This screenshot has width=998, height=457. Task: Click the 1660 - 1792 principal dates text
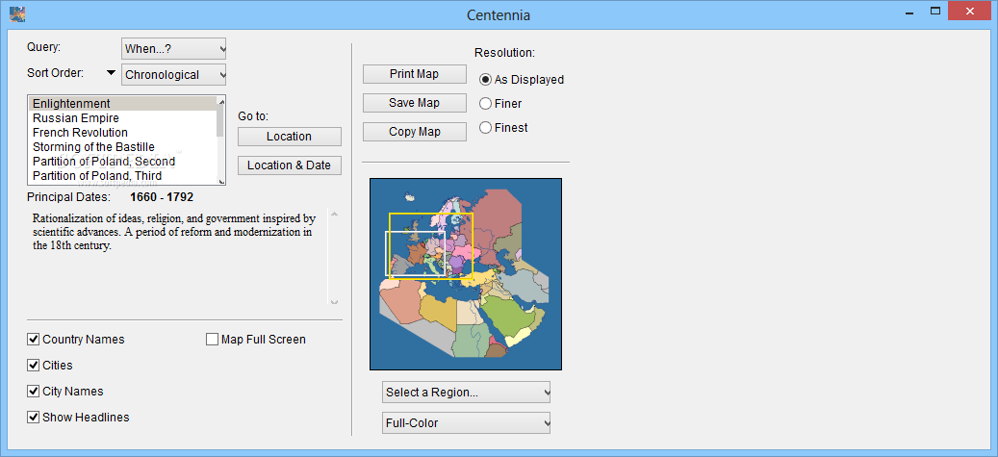click(x=162, y=197)
